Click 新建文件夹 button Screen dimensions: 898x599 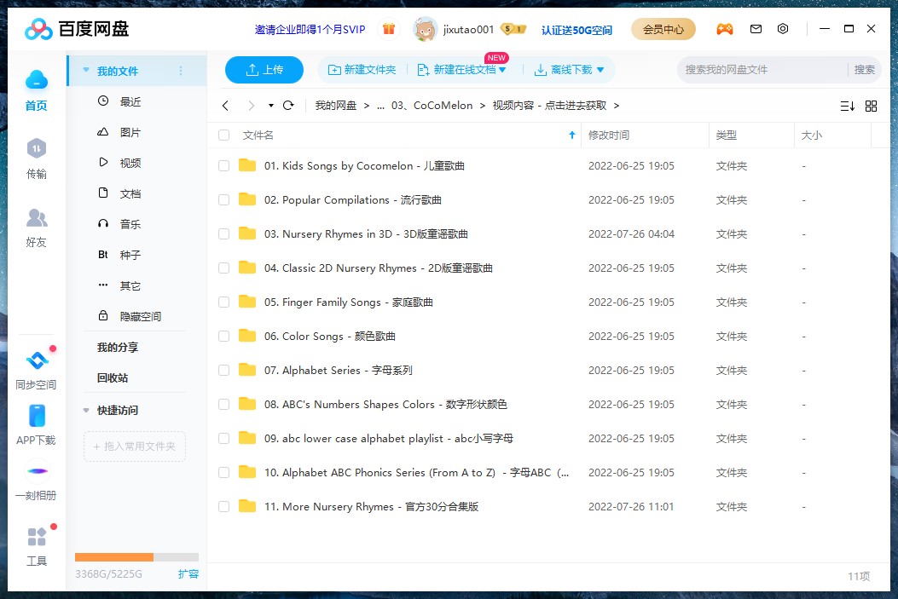pyautogui.click(x=362, y=70)
